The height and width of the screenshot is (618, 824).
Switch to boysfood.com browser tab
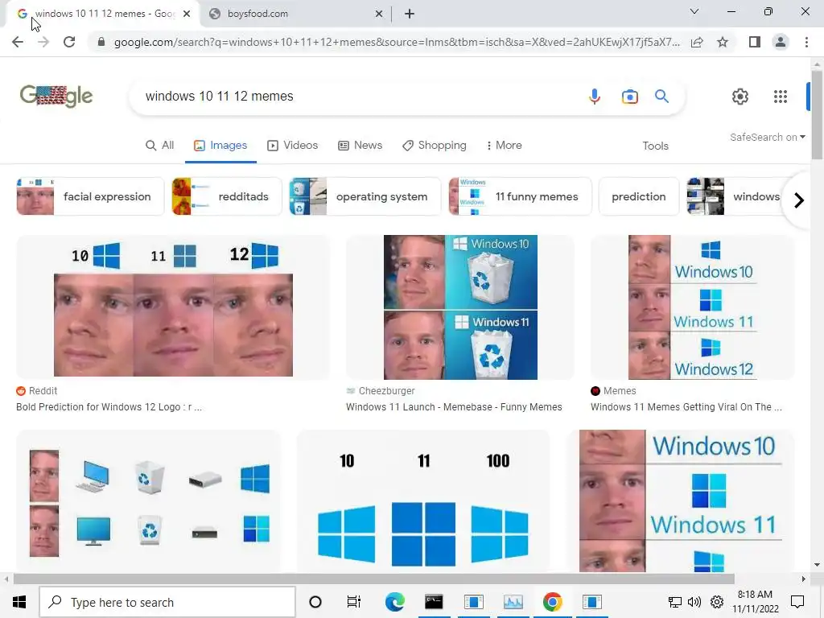(x=296, y=14)
